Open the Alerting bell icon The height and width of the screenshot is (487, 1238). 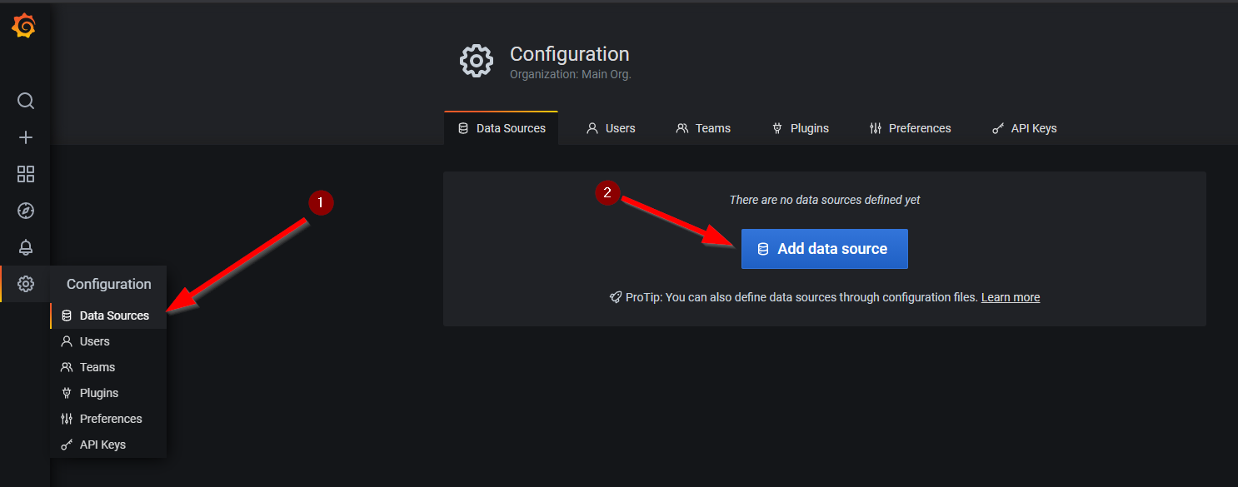(25, 247)
